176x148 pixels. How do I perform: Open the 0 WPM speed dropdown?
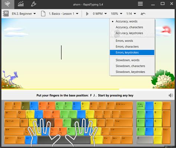tap(100, 14)
